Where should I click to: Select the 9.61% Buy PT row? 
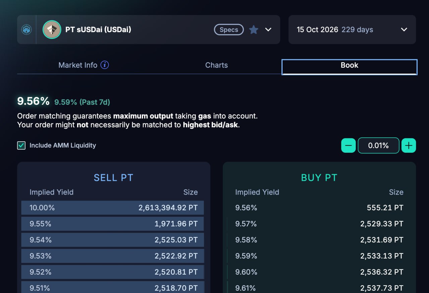pos(319,287)
